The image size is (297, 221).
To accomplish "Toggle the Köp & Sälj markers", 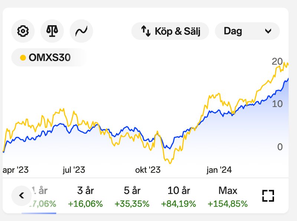I will click(170, 31).
